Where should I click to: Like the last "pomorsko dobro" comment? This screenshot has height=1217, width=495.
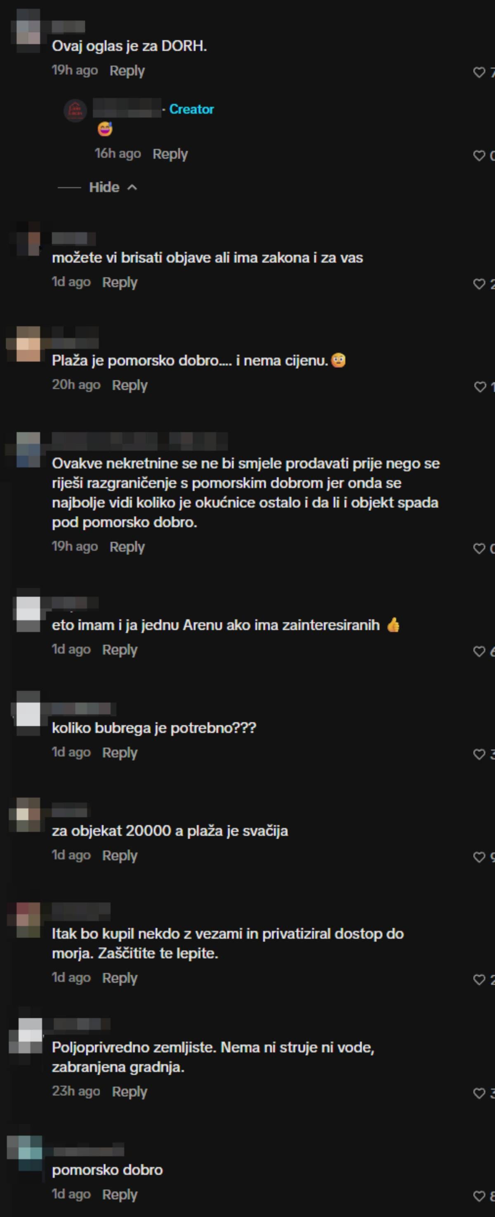click(479, 1196)
